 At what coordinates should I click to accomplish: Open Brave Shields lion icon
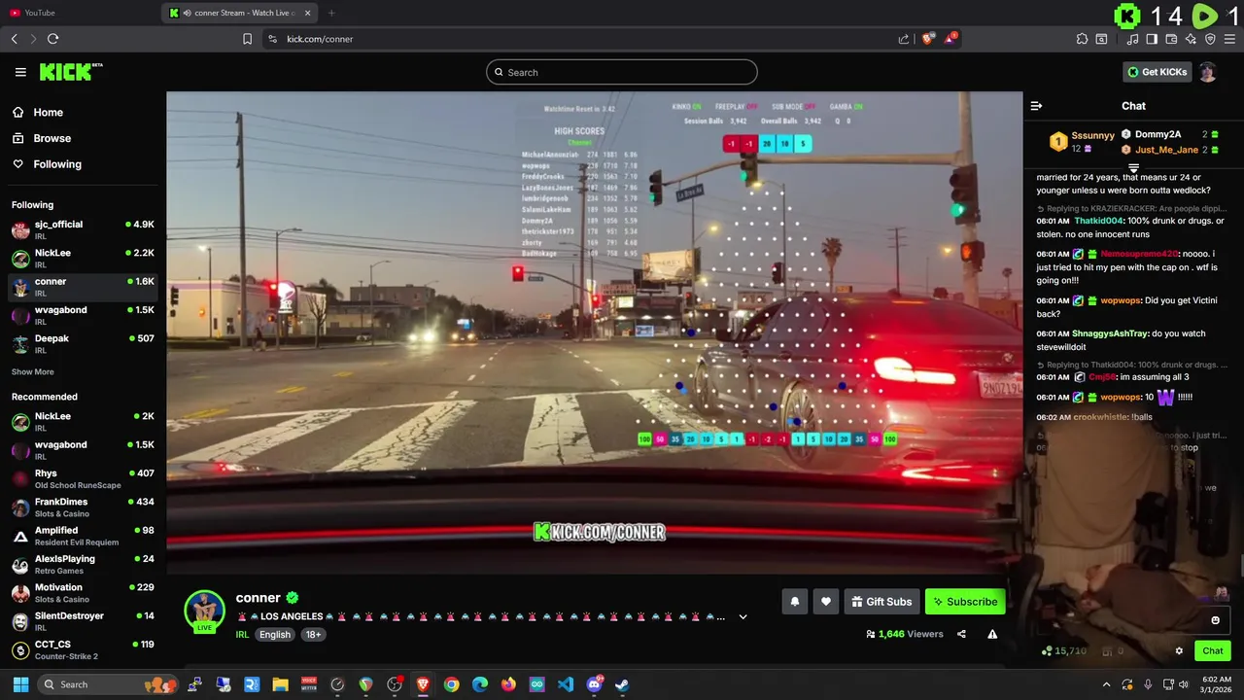(928, 39)
